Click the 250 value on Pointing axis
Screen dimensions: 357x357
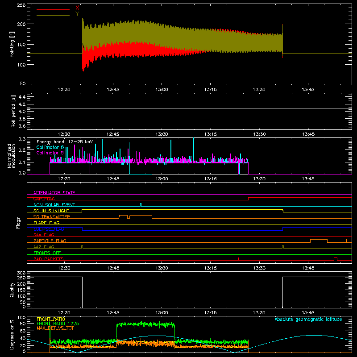[x=21, y=5]
